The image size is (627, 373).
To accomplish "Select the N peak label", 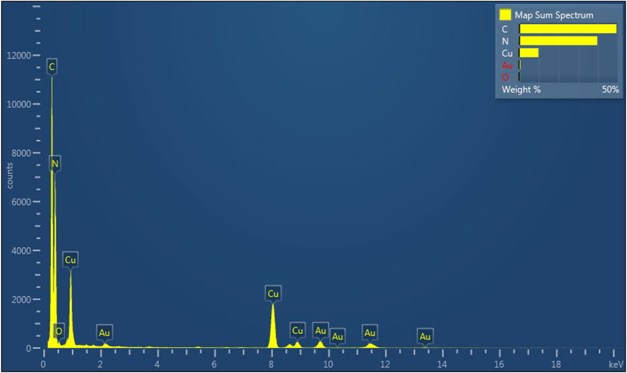I will (x=55, y=163).
